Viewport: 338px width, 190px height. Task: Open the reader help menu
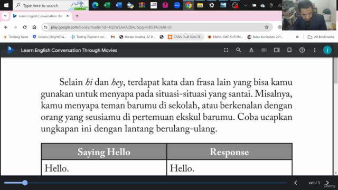coord(302,50)
